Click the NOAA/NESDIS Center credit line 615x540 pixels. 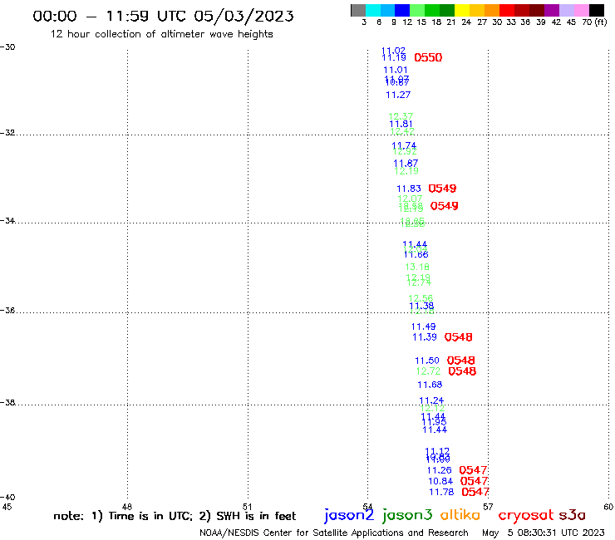[334, 533]
